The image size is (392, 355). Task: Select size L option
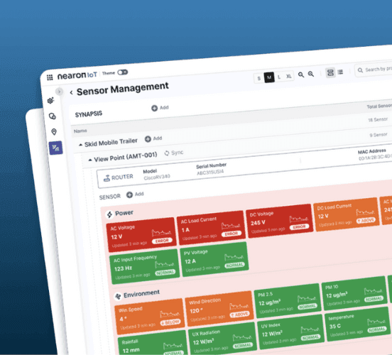pyautogui.click(x=279, y=77)
